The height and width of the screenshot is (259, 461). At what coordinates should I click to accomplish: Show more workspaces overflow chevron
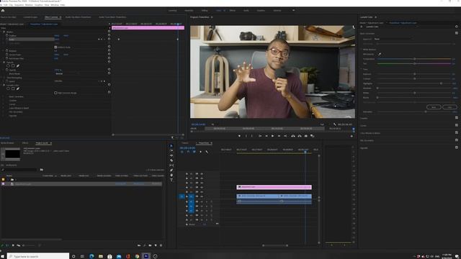click(x=293, y=10)
